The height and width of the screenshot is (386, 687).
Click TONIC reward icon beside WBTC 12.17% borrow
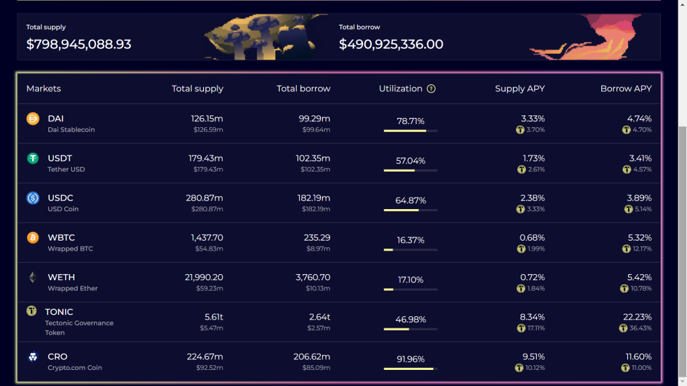tap(627, 249)
